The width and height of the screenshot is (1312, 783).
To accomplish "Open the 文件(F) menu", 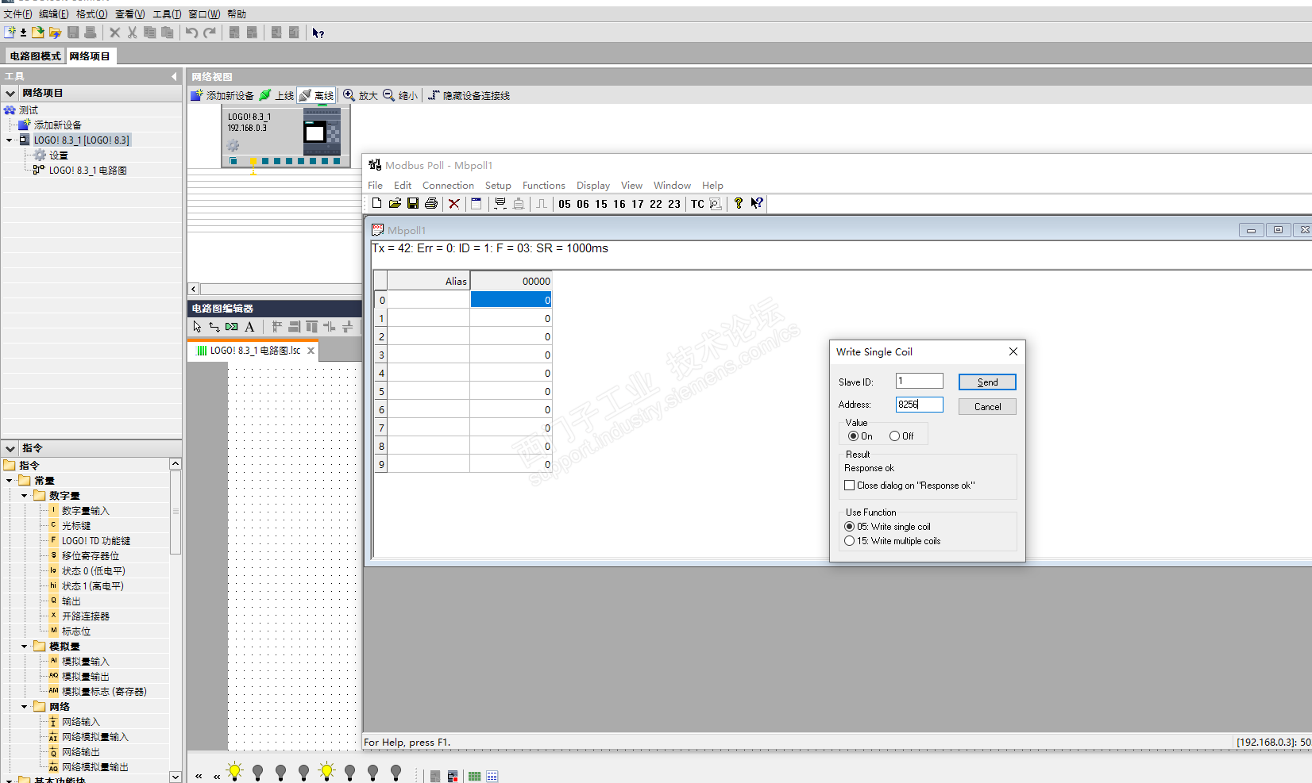I will [x=17, y=14].
